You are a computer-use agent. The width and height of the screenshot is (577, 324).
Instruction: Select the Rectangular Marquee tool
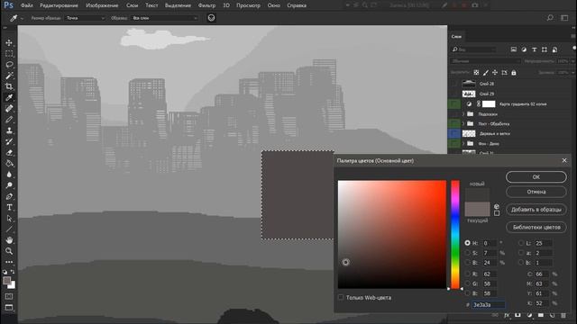[x=9, y=54]
